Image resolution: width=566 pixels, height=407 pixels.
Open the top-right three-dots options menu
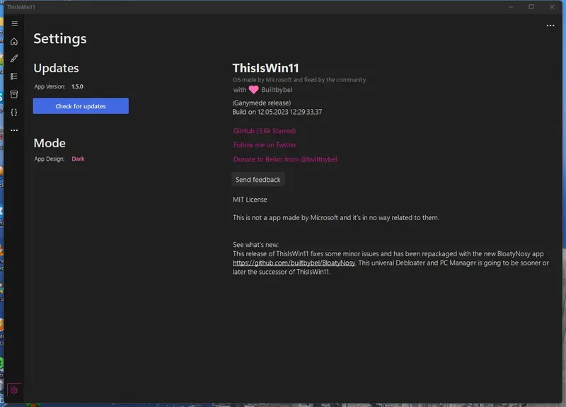[x=550, y=25]
